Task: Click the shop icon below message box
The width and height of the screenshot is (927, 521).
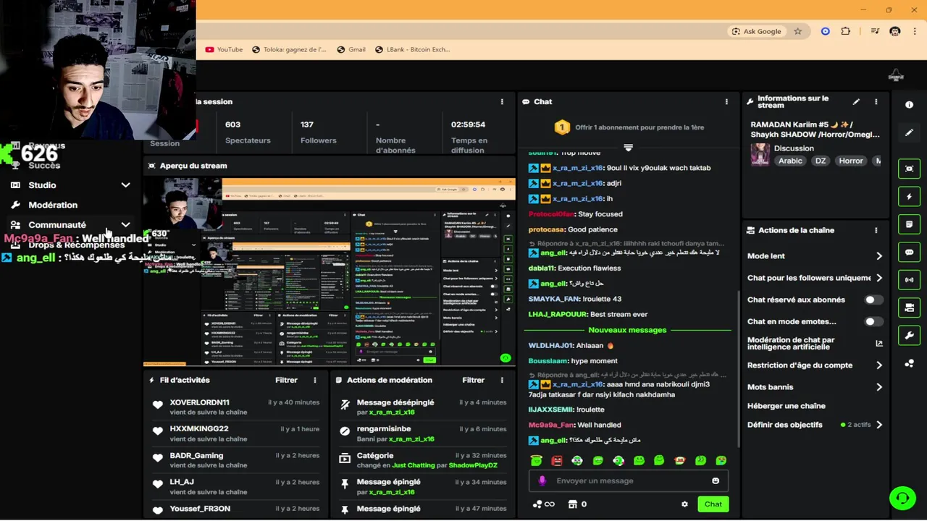Action: 573,504
